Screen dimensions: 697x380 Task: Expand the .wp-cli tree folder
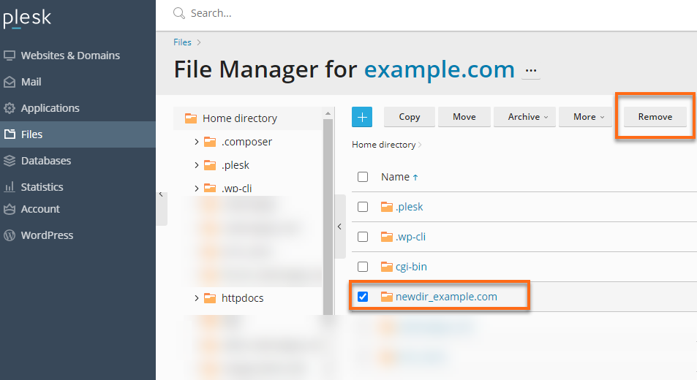point(197,189)
